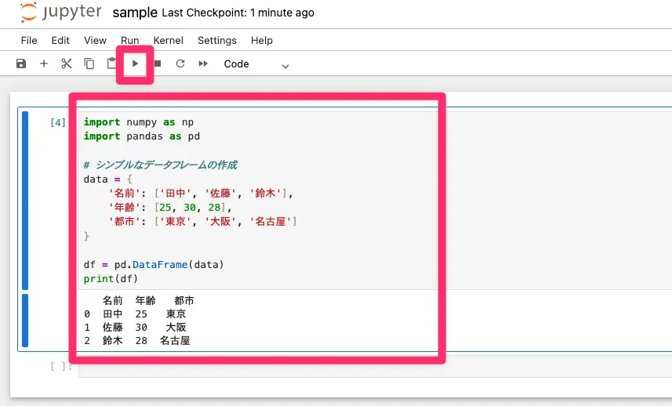Screen dimensions: 672x406
Task: Rename notebook by clicking the sample title
Action: coord(135,13)
